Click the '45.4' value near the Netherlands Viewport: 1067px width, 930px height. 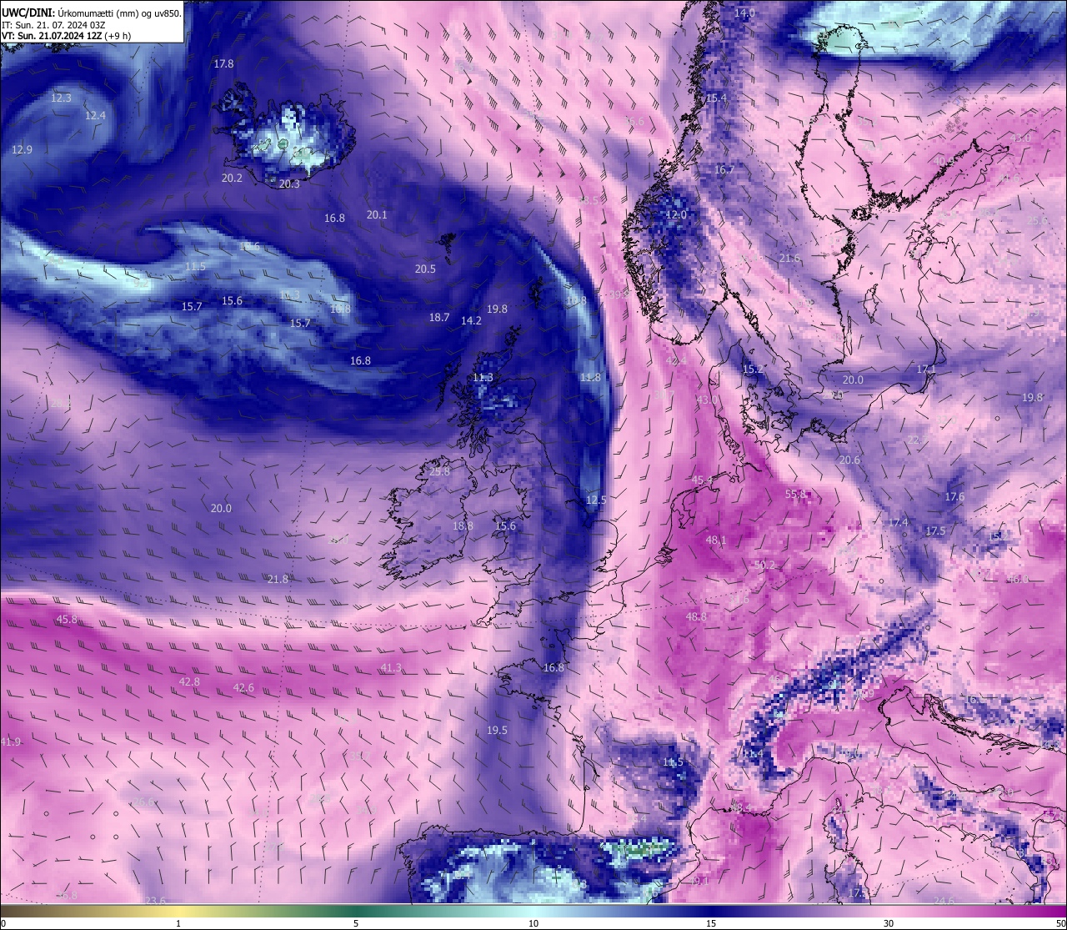point(702,480)
